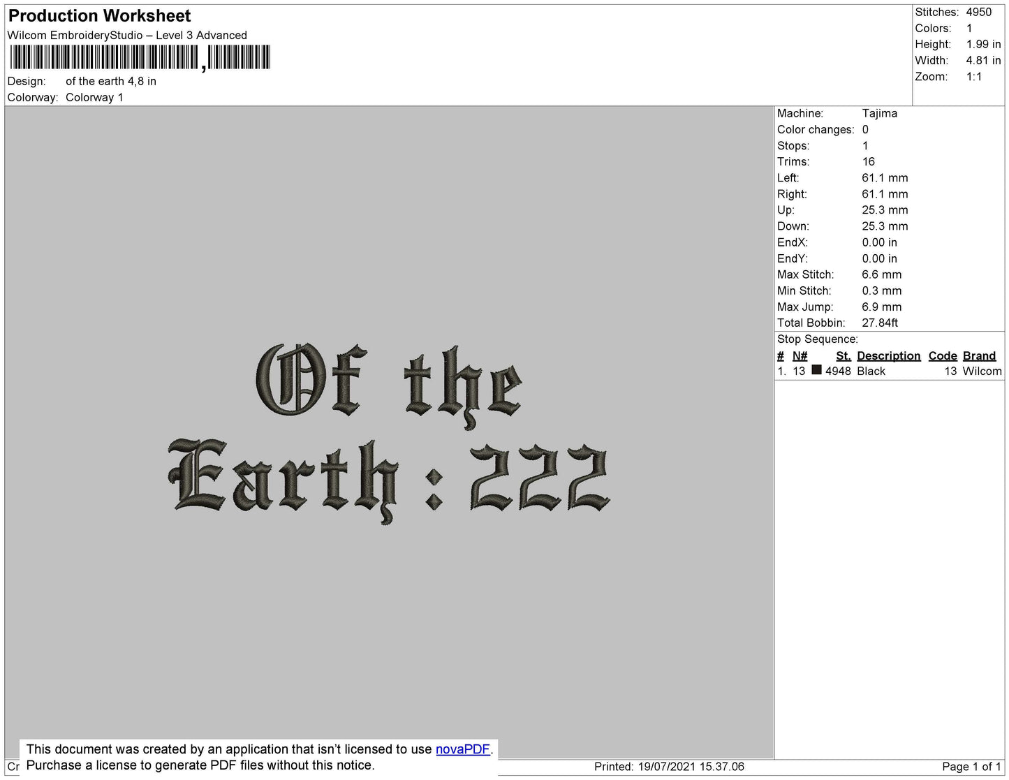Select the Color changes value 0
1009x780 pixels.
pos(865,129)
